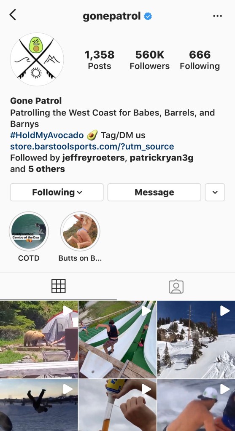The image size is (235, 431).
Task: Tap the #HoldMyAvocado hashtag
Action: 47,135
